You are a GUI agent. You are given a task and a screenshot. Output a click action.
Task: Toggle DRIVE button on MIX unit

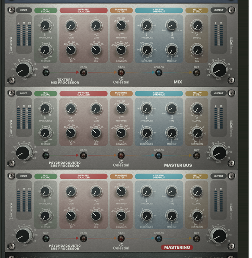tap(46, 72)
